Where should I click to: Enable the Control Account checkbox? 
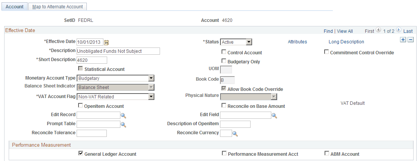click(224, 52)
